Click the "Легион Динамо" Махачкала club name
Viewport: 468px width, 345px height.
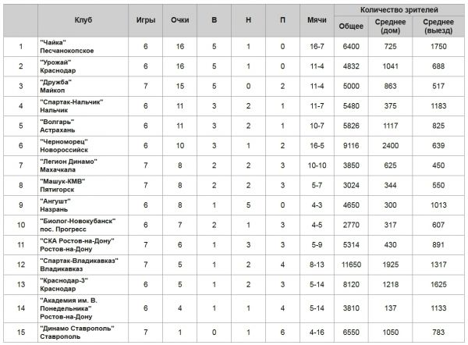[x=69, y=165]
